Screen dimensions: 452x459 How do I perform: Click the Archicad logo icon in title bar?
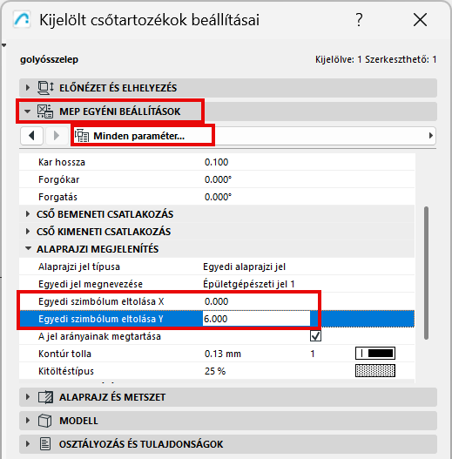pos(22,20)
